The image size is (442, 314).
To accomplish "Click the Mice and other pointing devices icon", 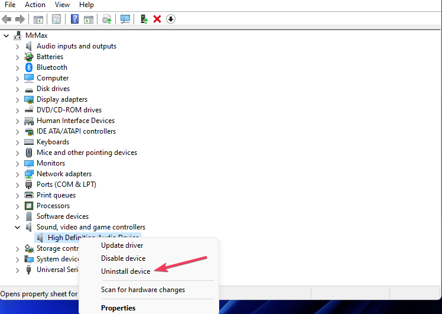I will click(29, 153).
